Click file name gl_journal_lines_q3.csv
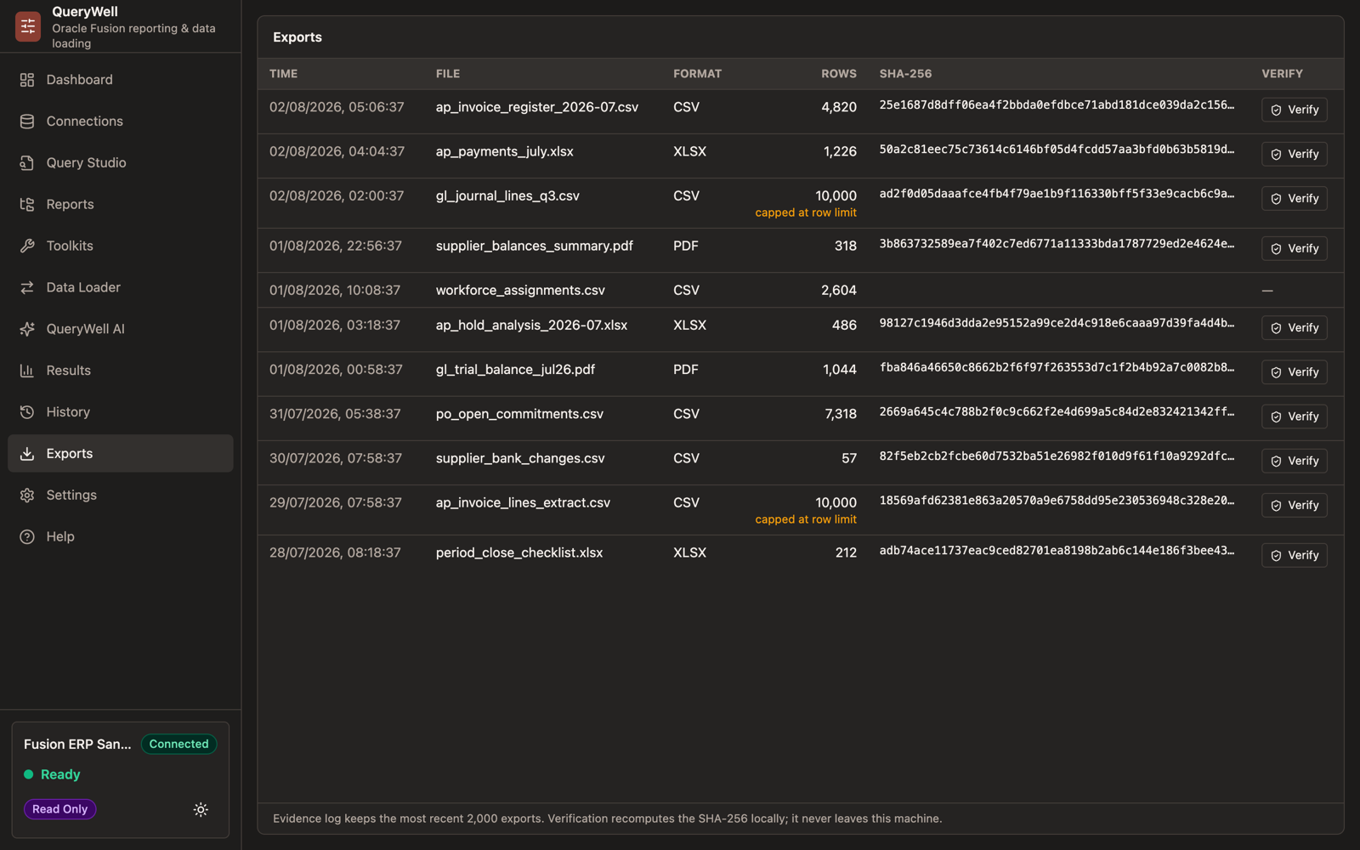The height and width of the screenshot is (850, 1360). coord(507,195)
